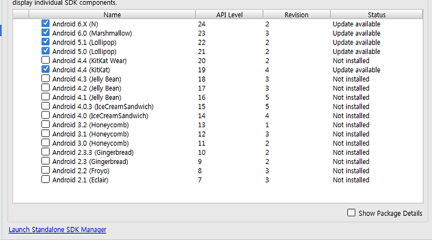Select the 'Android 5.1 (Lollipop)' row name
Viewport: 432px width, 240px height.
pyautogui.click(x=85, y=43)
